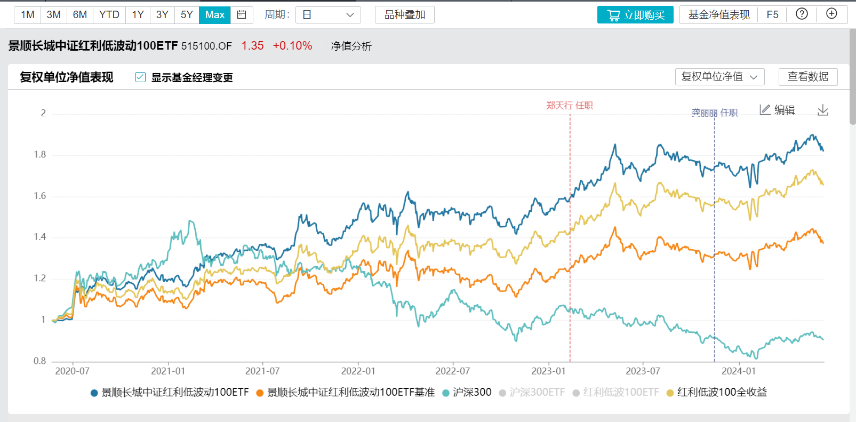This screenshot has width=856, height=422.
Task: Click the yellow 红利低波100全收益 legend dot
Action: [x=670, y=393]
